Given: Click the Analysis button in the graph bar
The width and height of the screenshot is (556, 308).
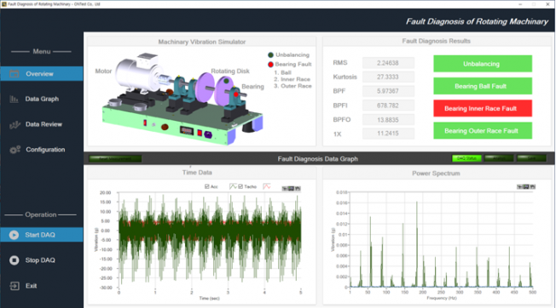Looking at the screenshot, I should click(x=499, y=158).
